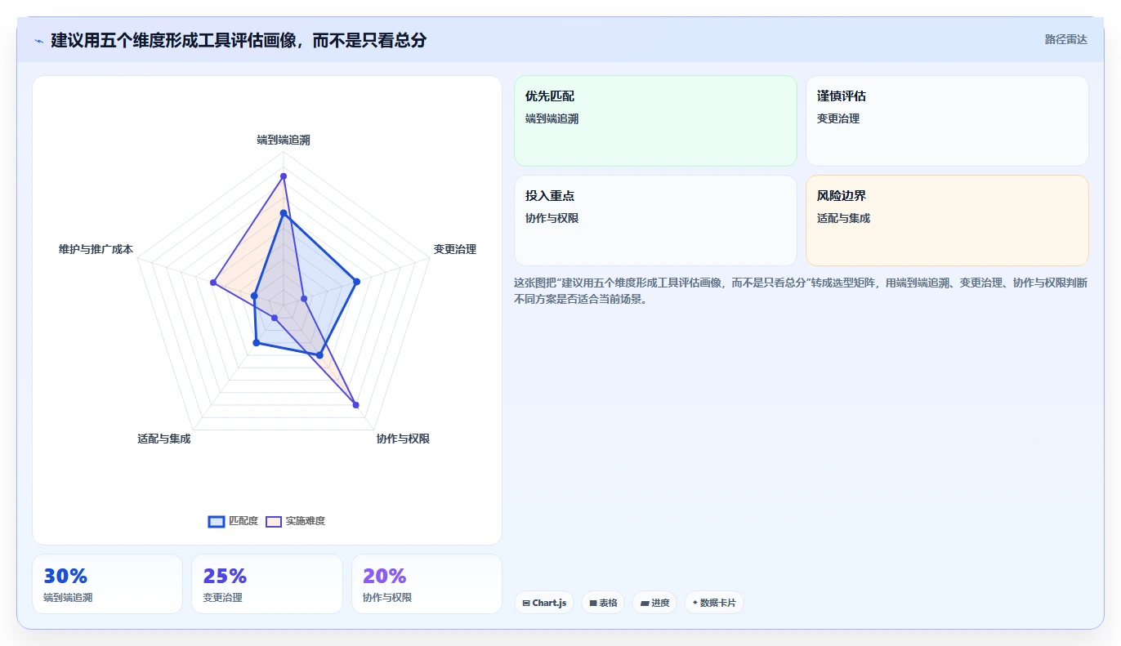Click 协作与权限 text in 投入重点 card

pos(552,219)
